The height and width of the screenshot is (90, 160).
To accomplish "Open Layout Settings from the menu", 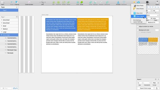I will [x=138, y=22].
